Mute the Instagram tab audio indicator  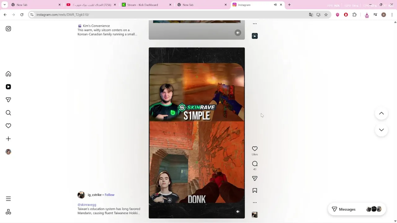click(x=275, y=5)
